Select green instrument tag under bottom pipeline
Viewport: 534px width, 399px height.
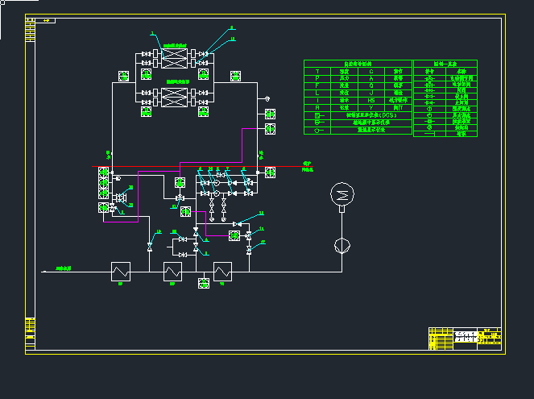204,283
